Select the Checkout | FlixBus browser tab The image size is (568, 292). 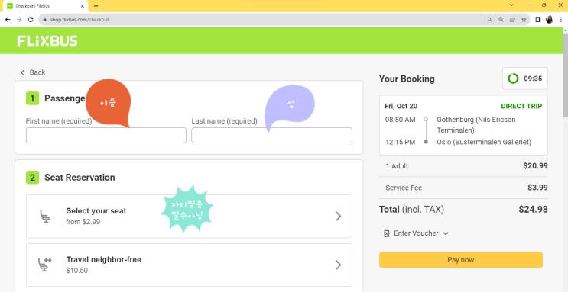click(x=46, y=6)
